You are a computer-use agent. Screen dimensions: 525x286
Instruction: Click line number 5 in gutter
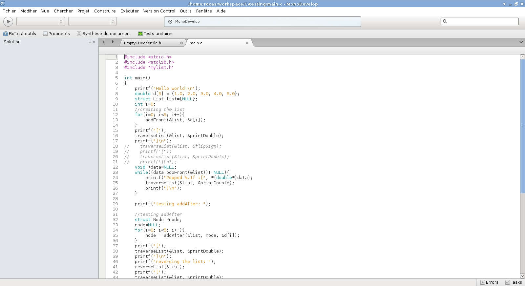[116, 78]
